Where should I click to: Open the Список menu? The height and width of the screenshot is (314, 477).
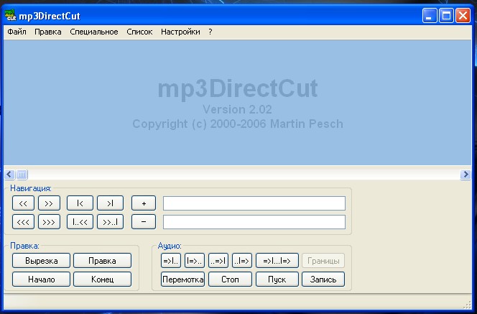tap(139, 32)
